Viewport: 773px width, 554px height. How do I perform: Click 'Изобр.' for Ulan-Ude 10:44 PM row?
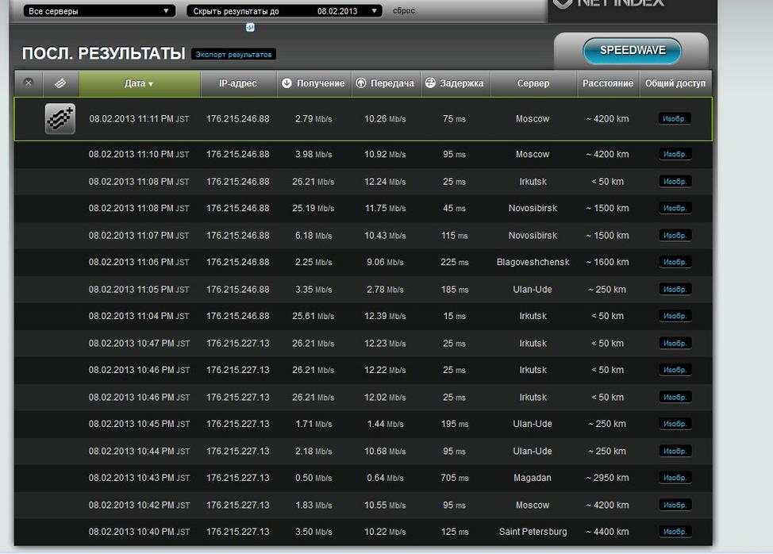click(675, 451)
